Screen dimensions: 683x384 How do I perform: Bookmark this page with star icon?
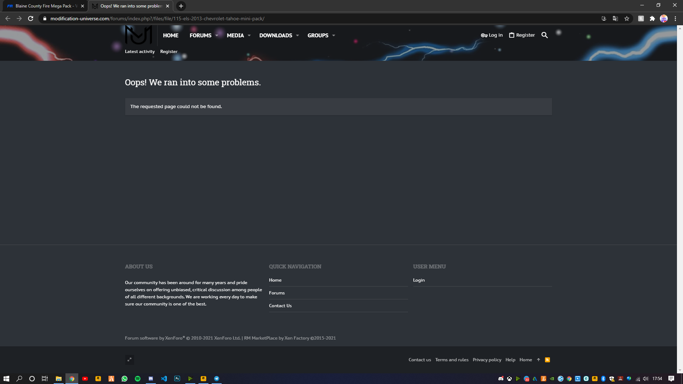point(627,18)
